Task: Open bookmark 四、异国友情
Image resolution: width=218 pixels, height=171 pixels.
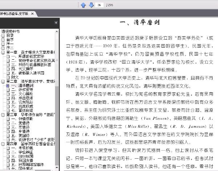Action: click(22, 160)
